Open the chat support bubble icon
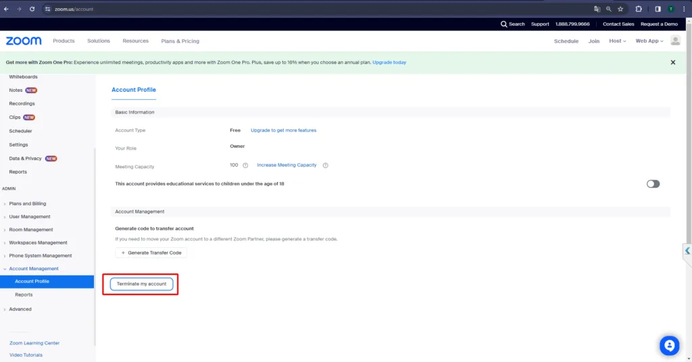Image resolution: width=692 pixels, height=362 pixels. (669, 345)
